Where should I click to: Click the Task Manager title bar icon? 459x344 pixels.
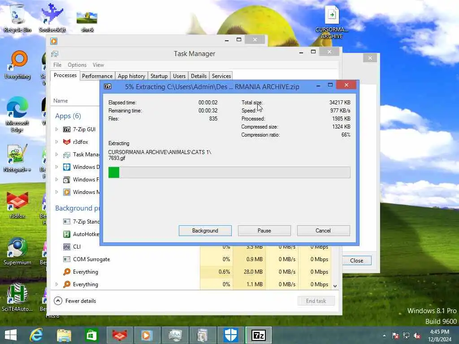(x=55, y=54)
